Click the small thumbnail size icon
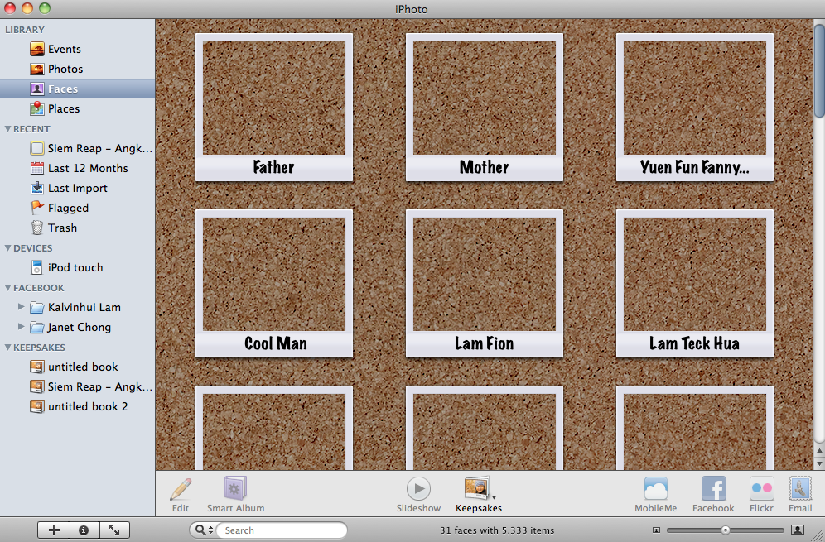The image size is (825, 542). [x=656, y=530]
